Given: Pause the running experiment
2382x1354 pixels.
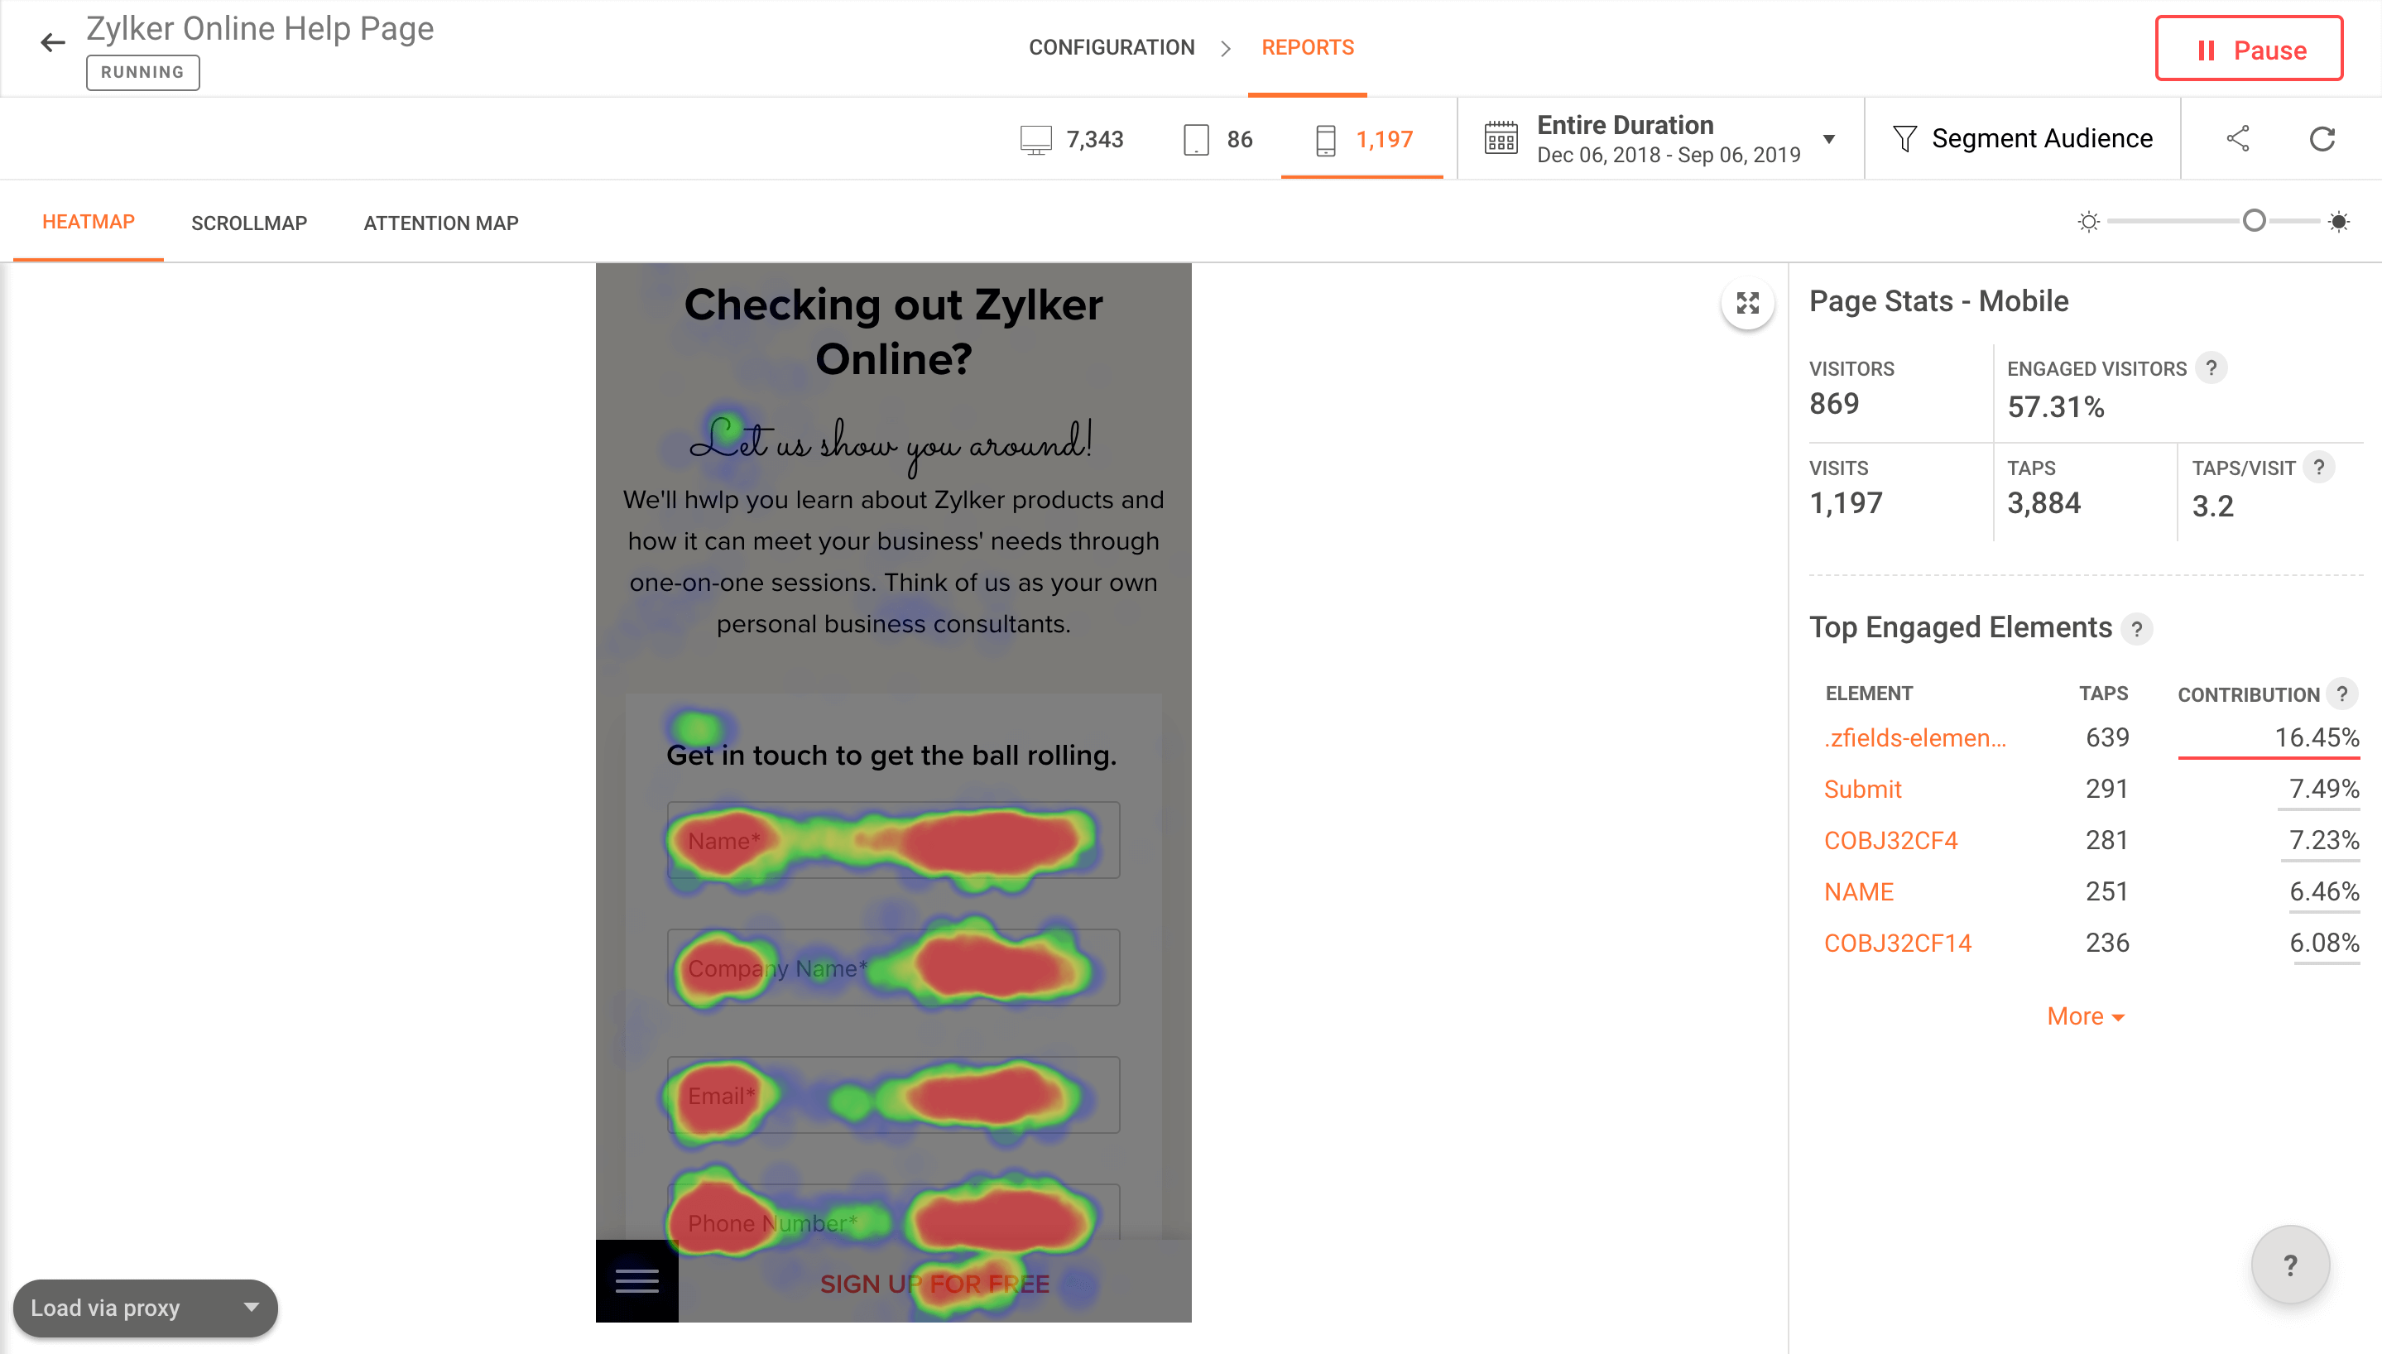Looking at the screenshot, I should [2248, 50].
